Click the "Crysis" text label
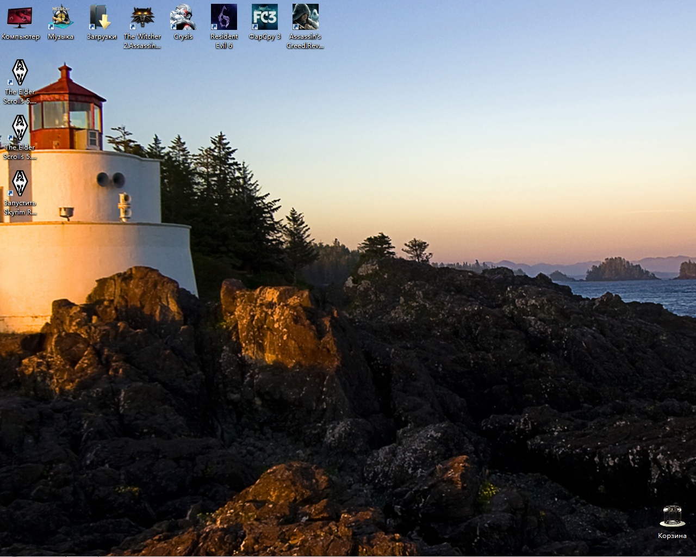696x557 pixels. (183, 36)
